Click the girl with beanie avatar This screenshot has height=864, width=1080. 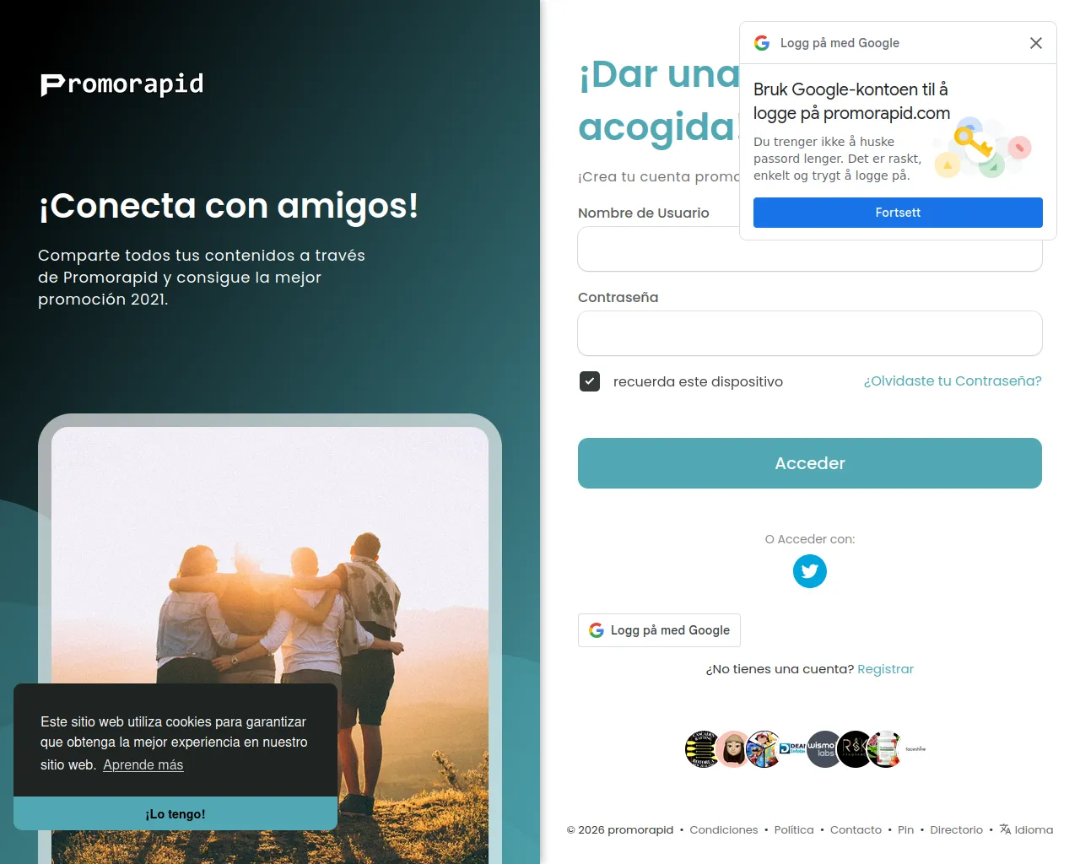pyautogui.click(x=733, y=749)
